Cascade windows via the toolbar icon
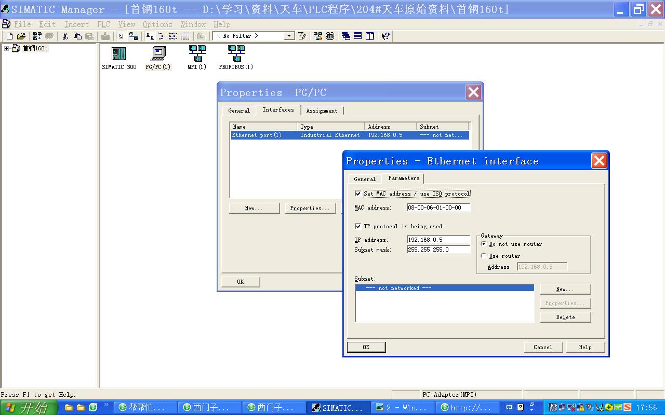665x415 pixels. click(346, 36)
